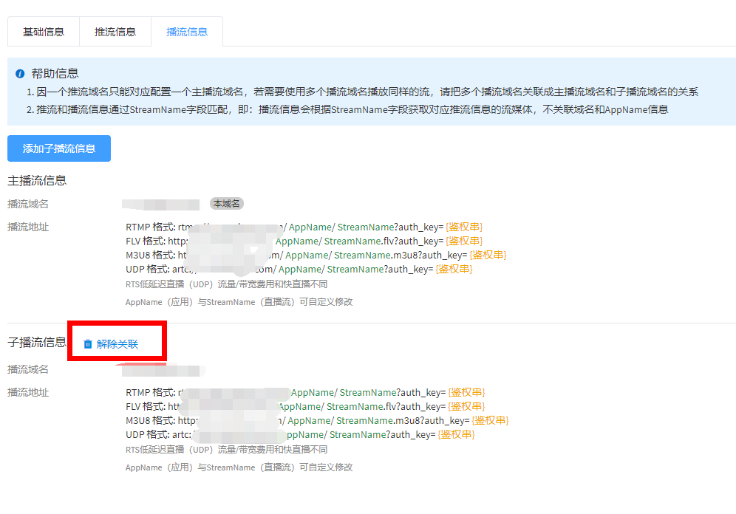
Task: Select {鉴权串} in main M3U8 address
Action: point(488,255)
